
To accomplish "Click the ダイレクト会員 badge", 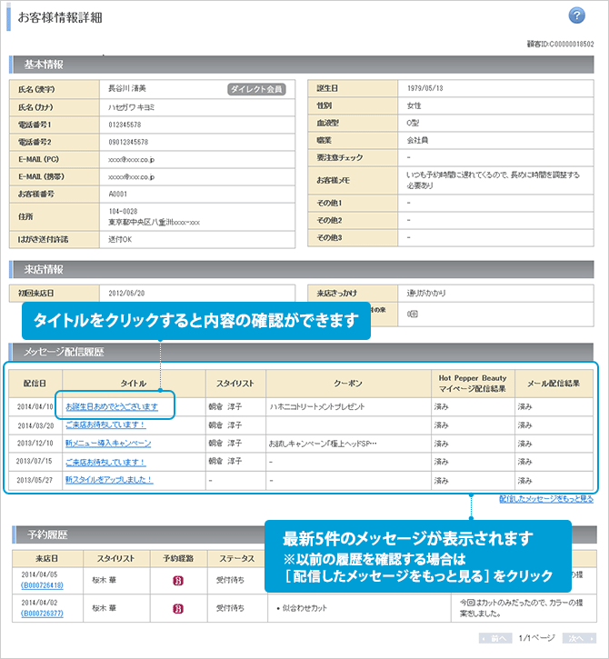I will [256, 89].
